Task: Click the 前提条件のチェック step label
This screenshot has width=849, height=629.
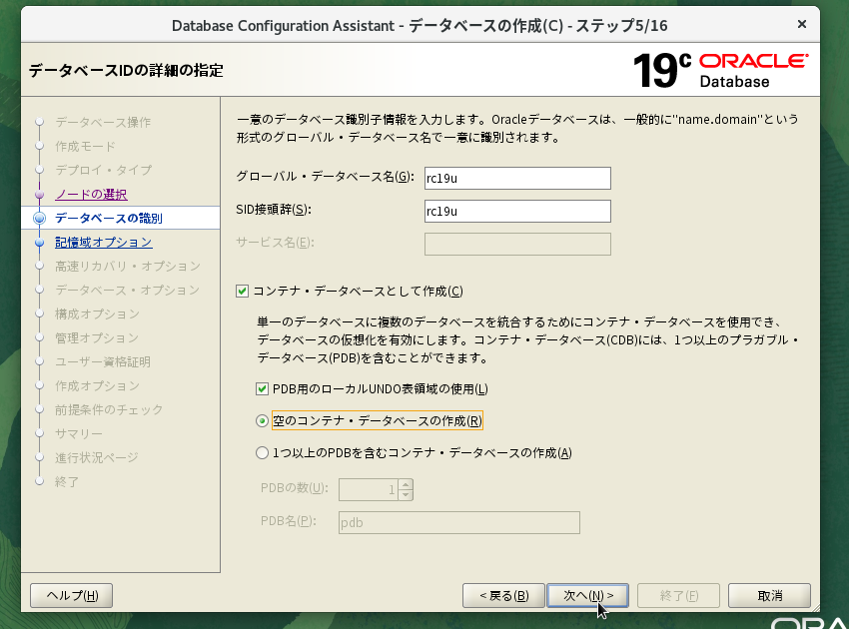Action: pos(109,409)
